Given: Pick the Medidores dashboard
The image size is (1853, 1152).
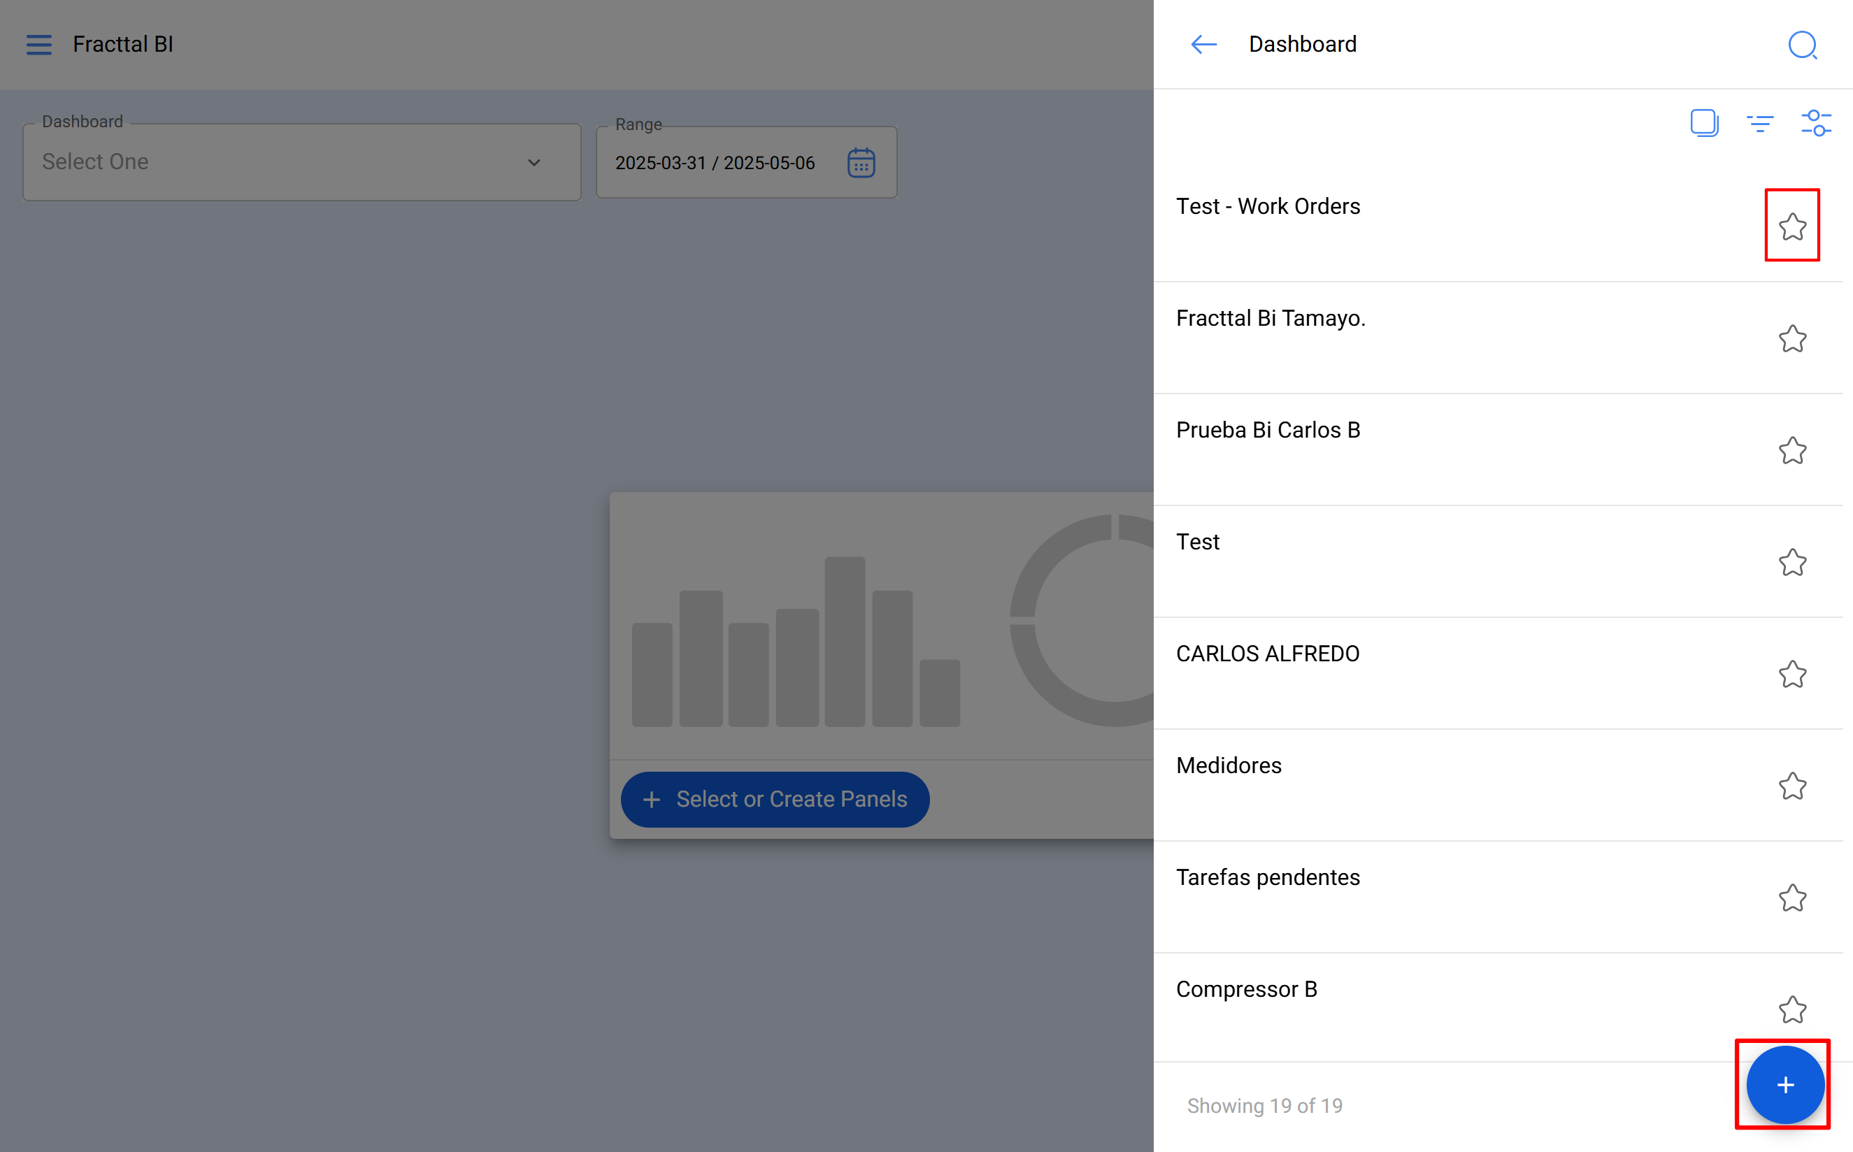Looking at the screenshot, I should [1498, 786].
